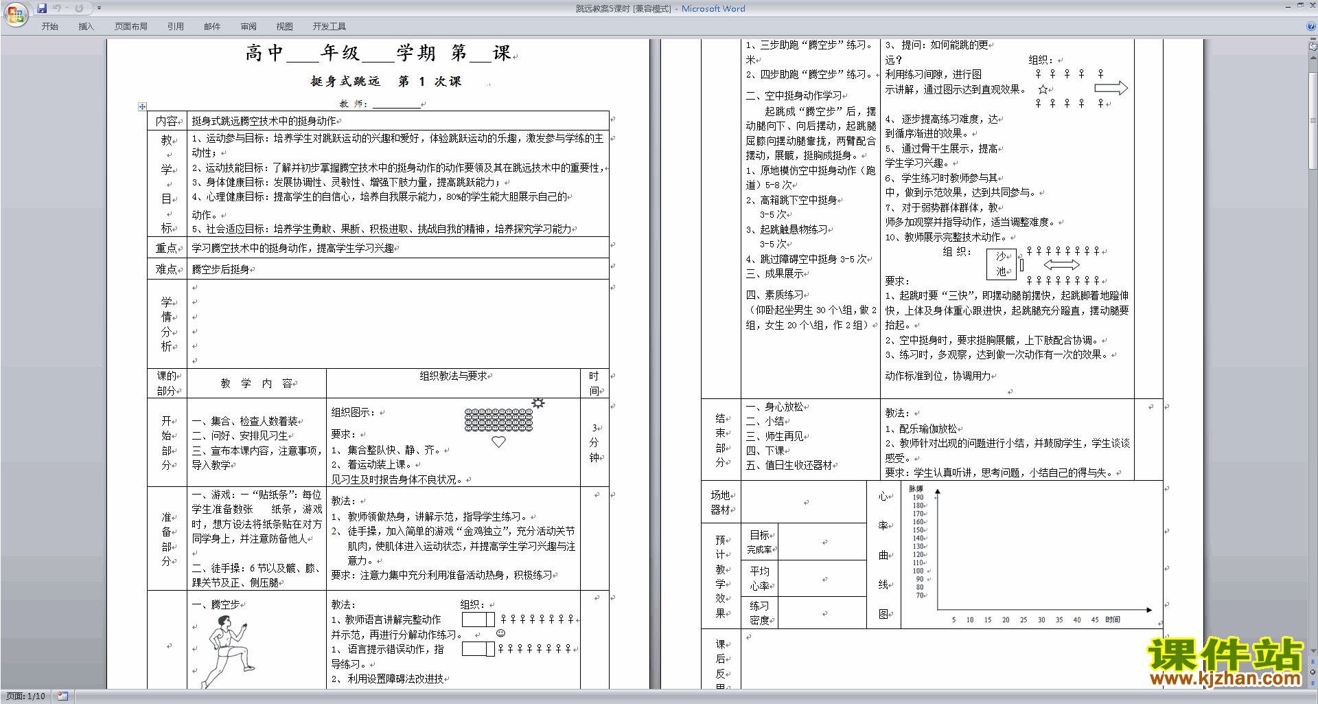Jump to next page double-arrow

pyautogui.click(x=1313, y=683)
